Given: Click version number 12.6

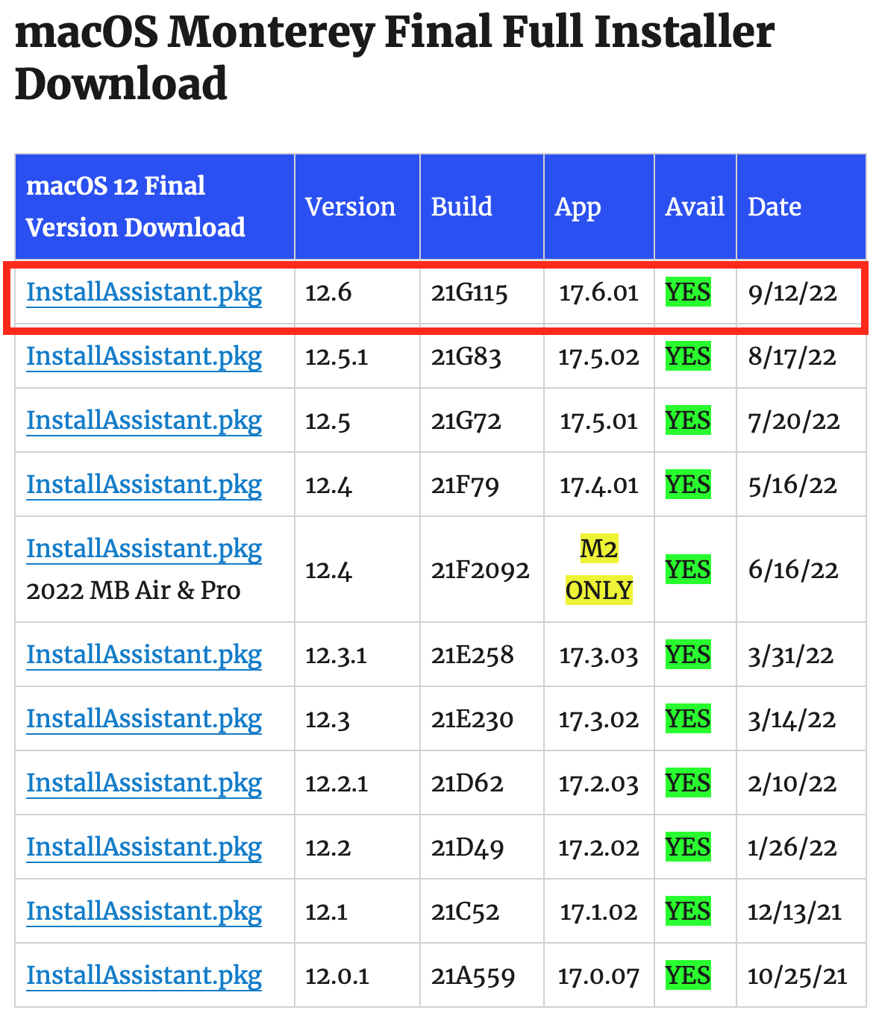Looking at the screenshot, I should coord(328,293).
